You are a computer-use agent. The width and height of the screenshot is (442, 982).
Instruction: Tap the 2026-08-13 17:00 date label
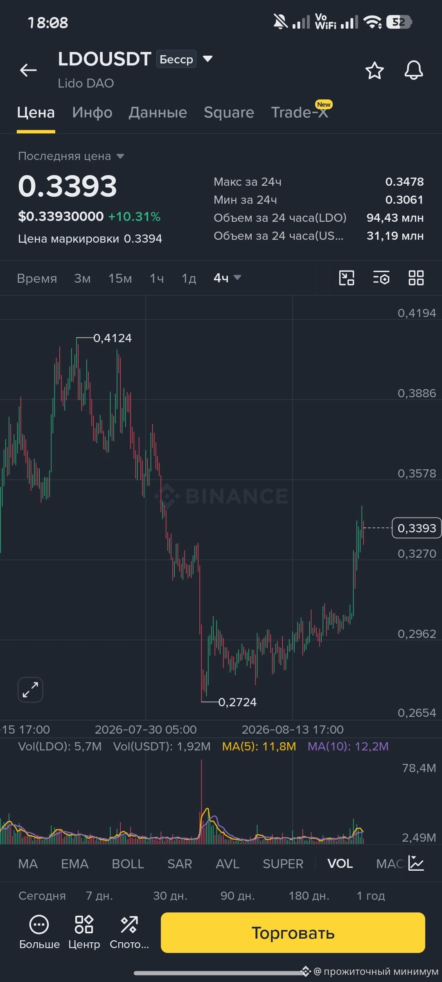[293, 730]
